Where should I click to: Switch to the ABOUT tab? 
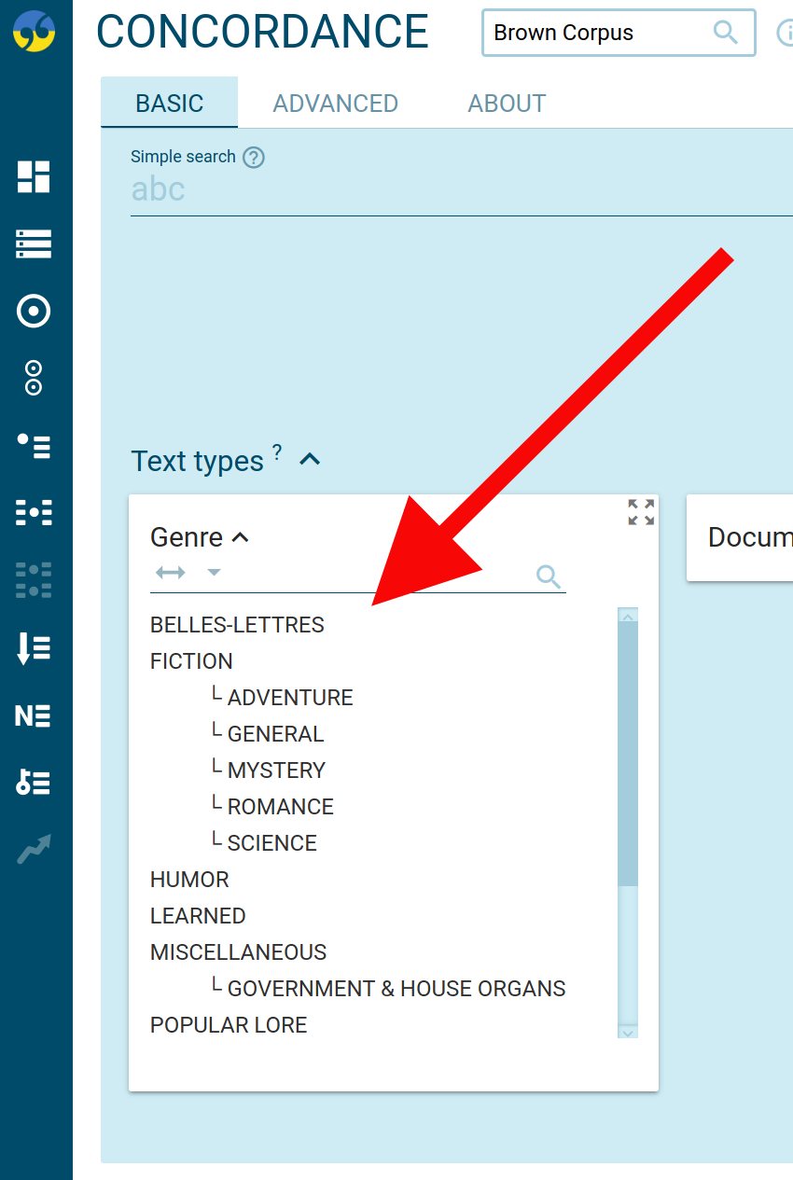[x=507, y=103]
